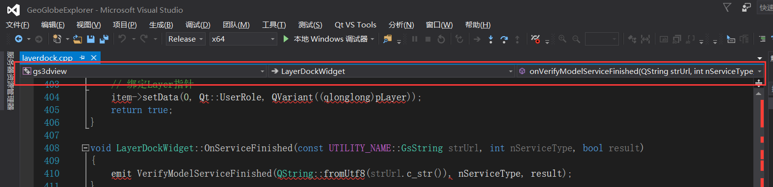Open the Undo history dropdown arrow
The image size is (773, 187).
(133, 39)
